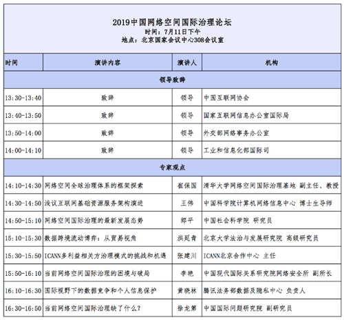Image resolution: width=344 pixels, height=320 pixels.
Task: Click the time cell 15:50-16:10
Action: click(23, 273)
